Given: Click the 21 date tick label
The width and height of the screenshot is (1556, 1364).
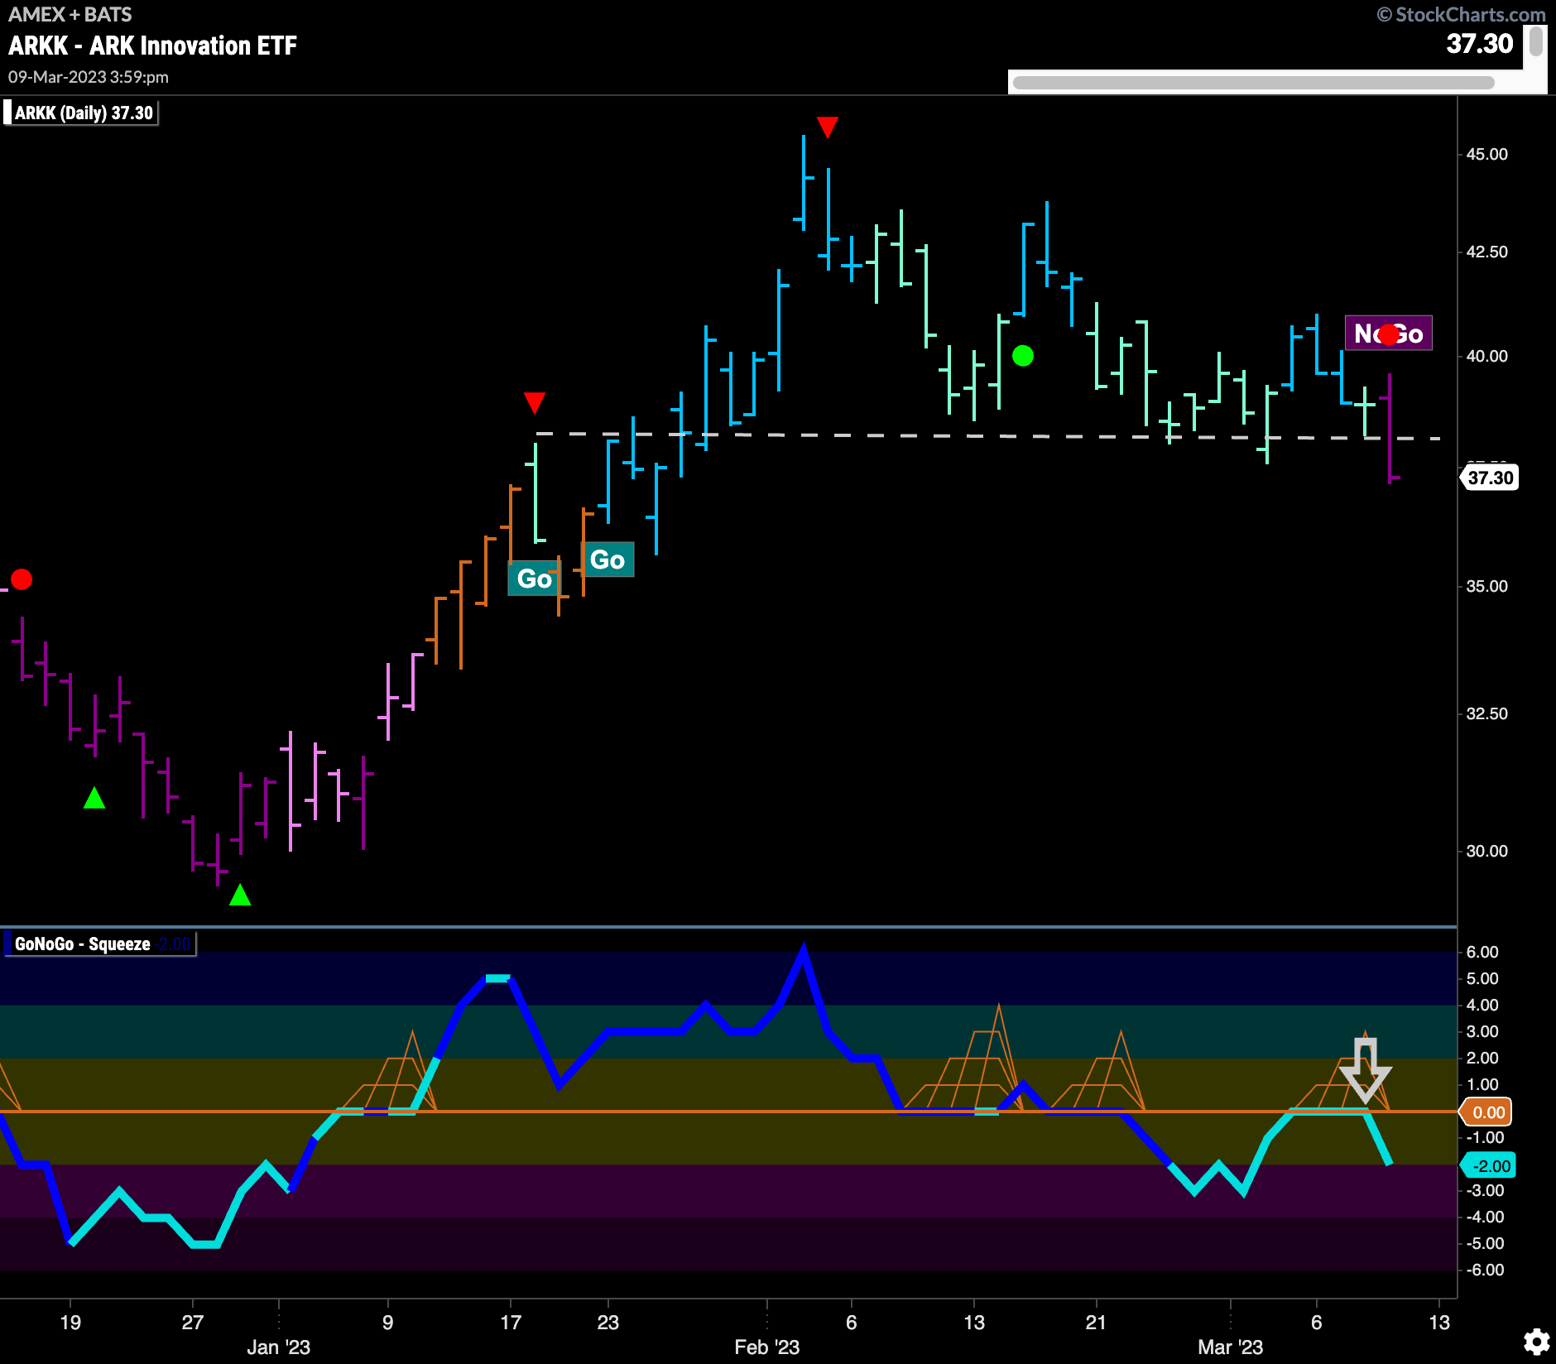Looking at the screenshot, I should (1096, 1322).
